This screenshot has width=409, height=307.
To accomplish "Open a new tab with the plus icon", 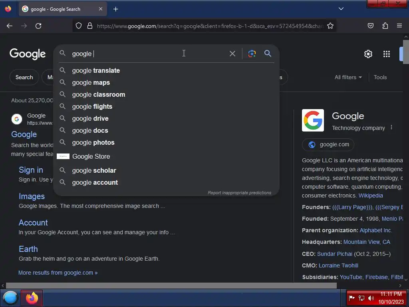I will click(115, 9).
